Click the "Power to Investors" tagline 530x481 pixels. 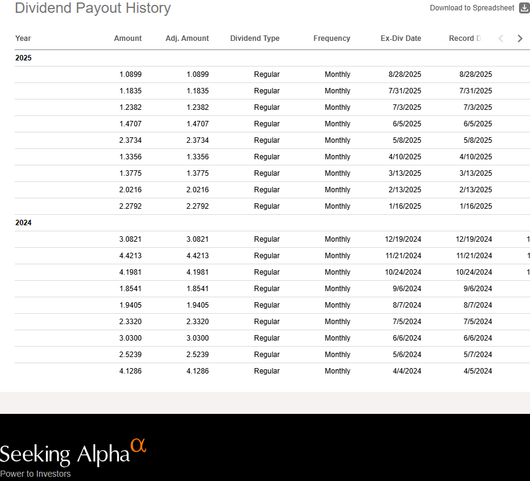(x=35, y=474)
